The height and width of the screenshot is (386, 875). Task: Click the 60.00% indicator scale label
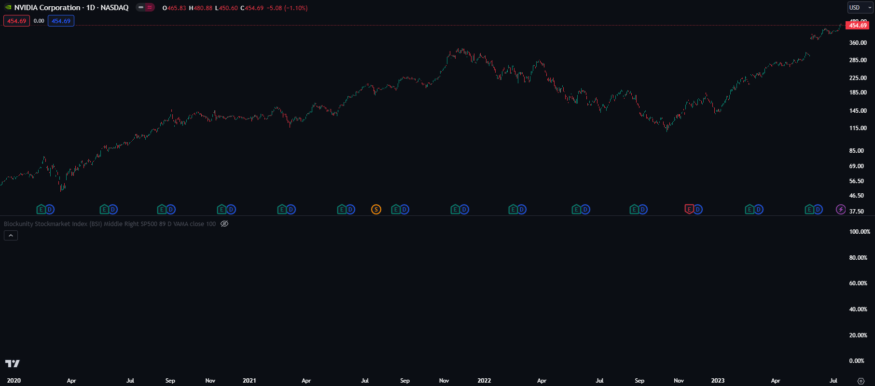pyautogui.click(x=858, y=283)
